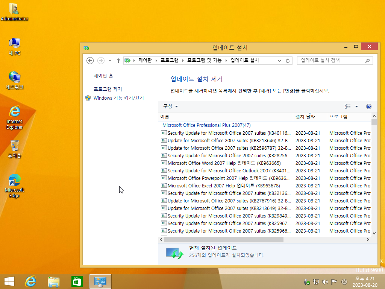
Task: Select Word 2007 Help KB963665 row
Action: [266, 163]
